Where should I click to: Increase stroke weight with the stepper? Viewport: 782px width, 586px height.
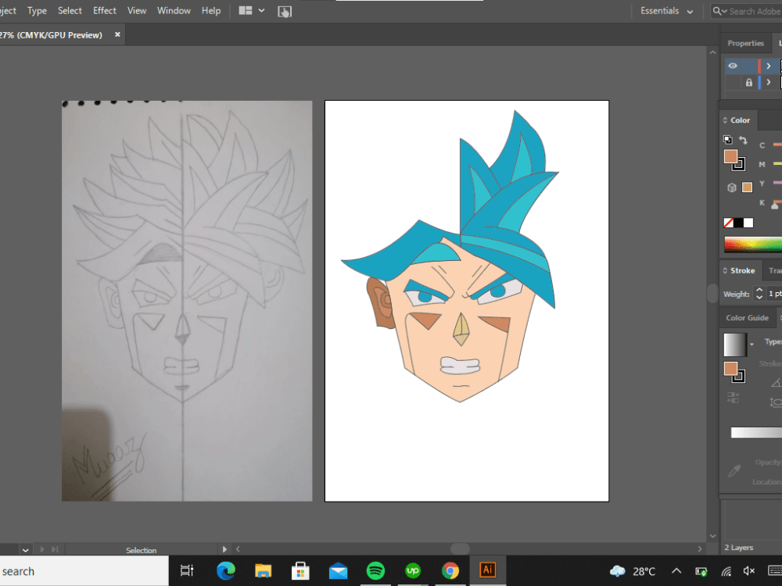click(x=760, y=289)
